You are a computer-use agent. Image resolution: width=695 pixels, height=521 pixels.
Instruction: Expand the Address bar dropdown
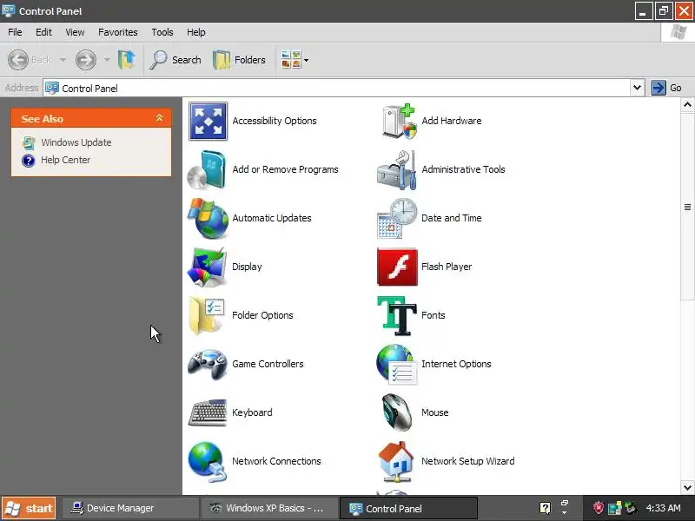pos(637,88)
